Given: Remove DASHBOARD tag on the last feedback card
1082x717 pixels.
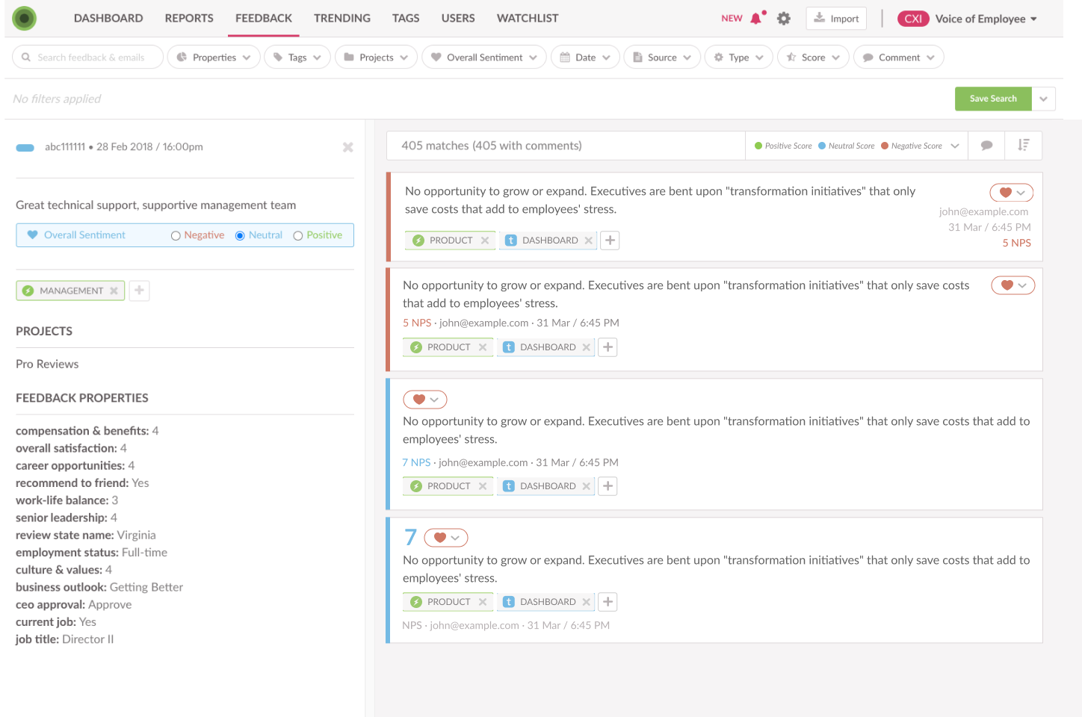Looking at the screenshot, I should point(587,602).
